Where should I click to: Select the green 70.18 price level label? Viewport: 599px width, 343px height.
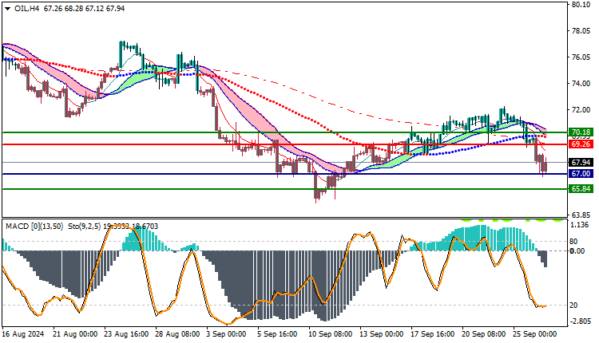pyautogui.click(x=581, y=132)
